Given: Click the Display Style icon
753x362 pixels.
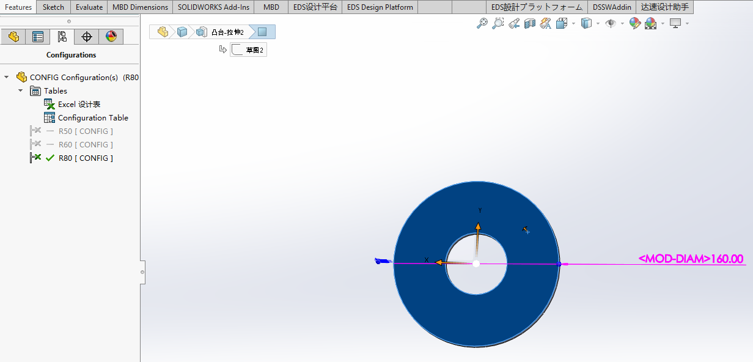Looking at the screenshot, I should 586,23.
